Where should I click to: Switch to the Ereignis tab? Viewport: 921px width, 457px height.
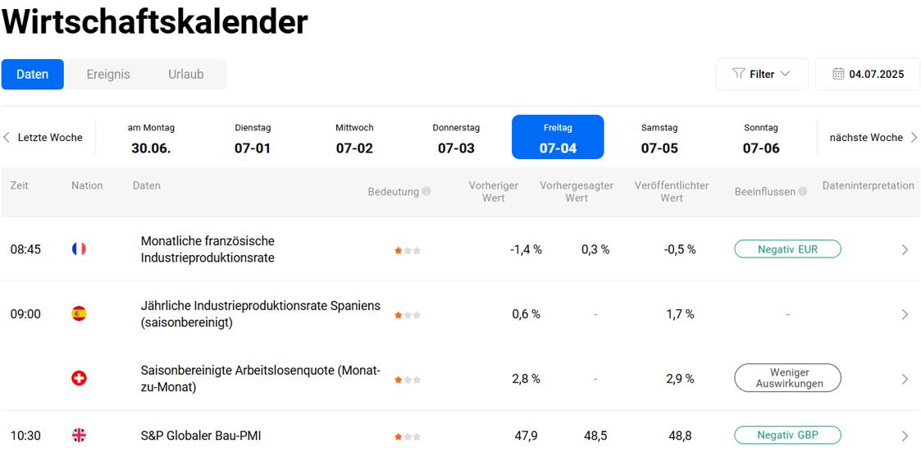pos(108,75)
